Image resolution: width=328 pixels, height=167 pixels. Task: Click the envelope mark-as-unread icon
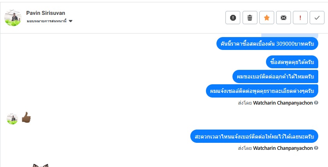284,18
